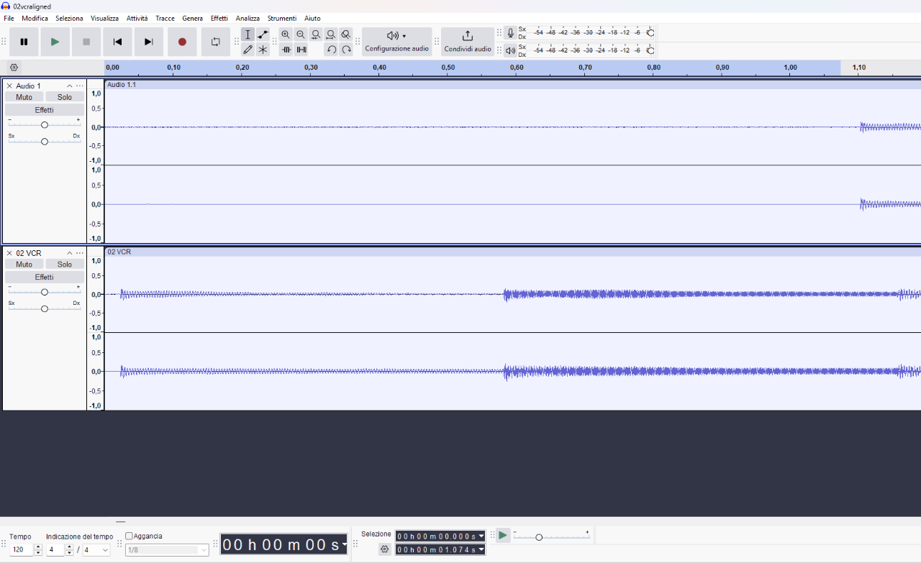Open the Effetti menu
This screenshot has width=921, height=563.
219,18
